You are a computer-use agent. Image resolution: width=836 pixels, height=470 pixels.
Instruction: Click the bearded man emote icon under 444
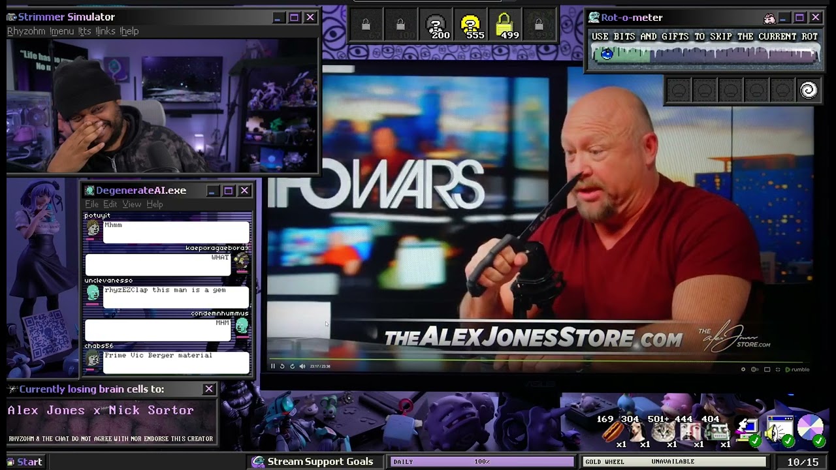tap(690, 431)
